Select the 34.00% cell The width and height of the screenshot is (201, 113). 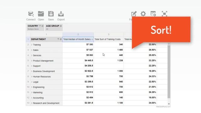140,103
